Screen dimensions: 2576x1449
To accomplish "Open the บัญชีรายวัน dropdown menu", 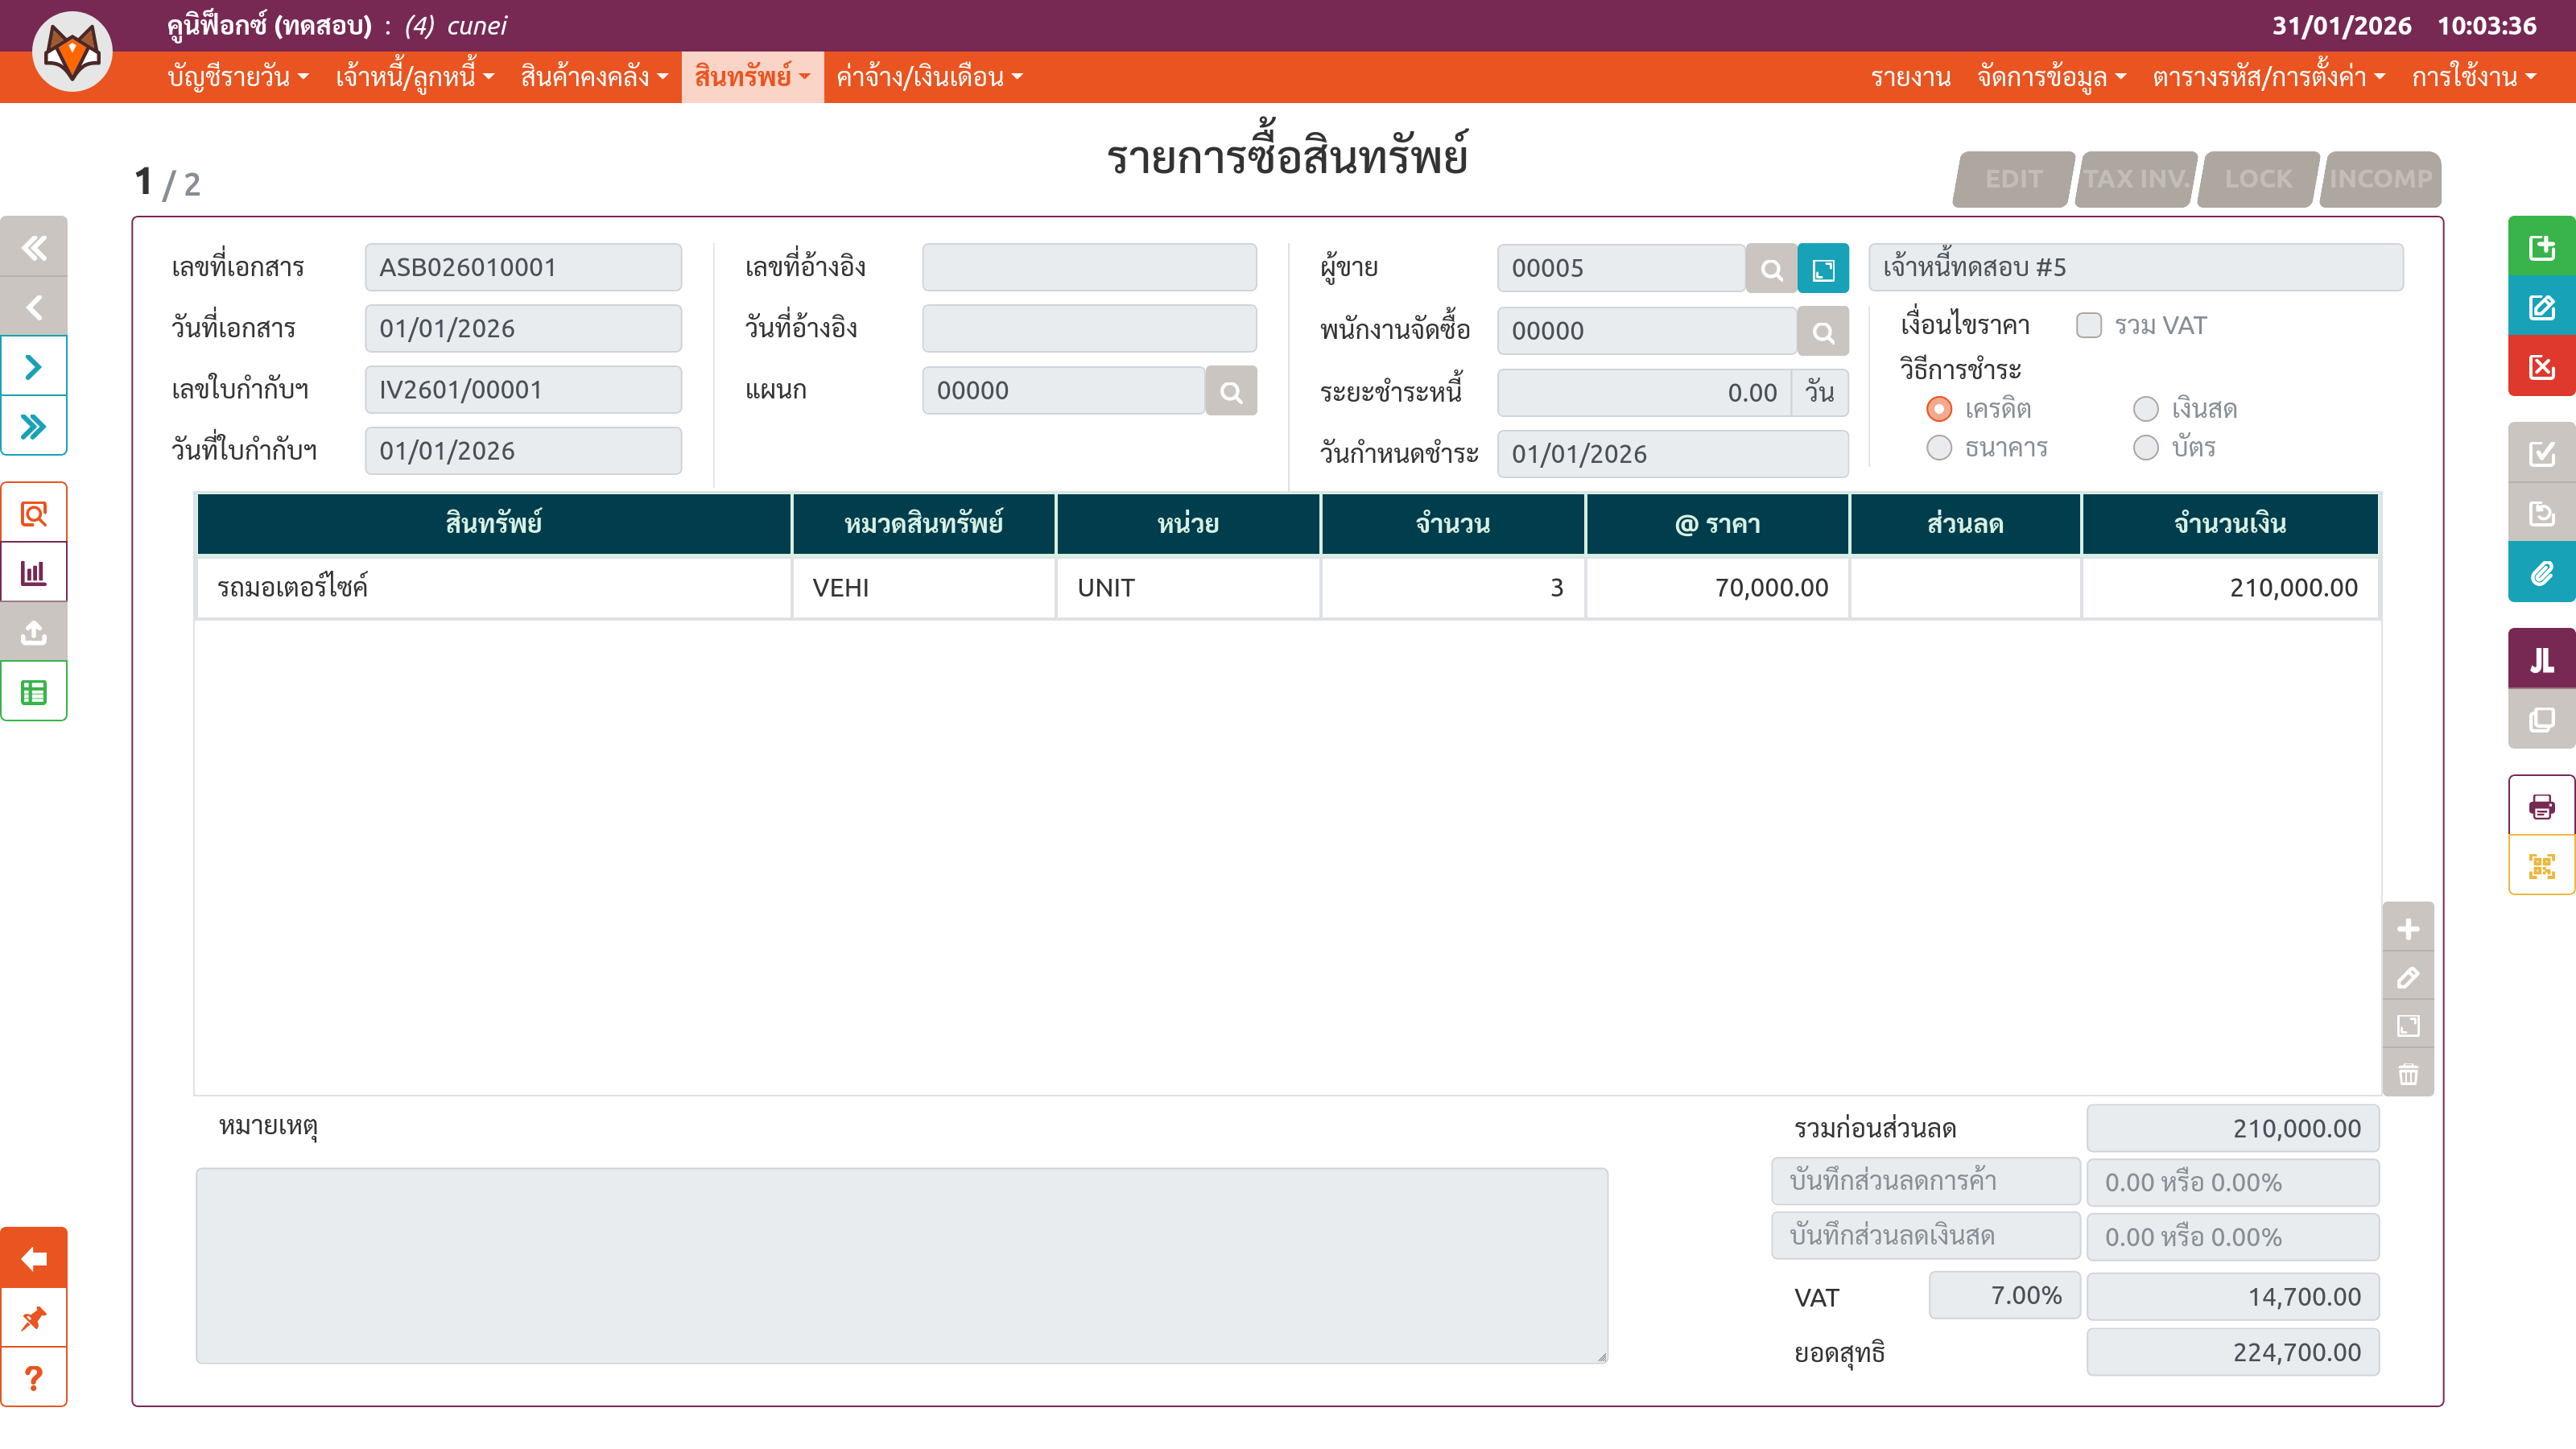I will (238, 77).
